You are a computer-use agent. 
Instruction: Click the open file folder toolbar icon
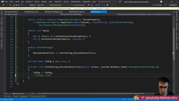(x=14, y=5)
